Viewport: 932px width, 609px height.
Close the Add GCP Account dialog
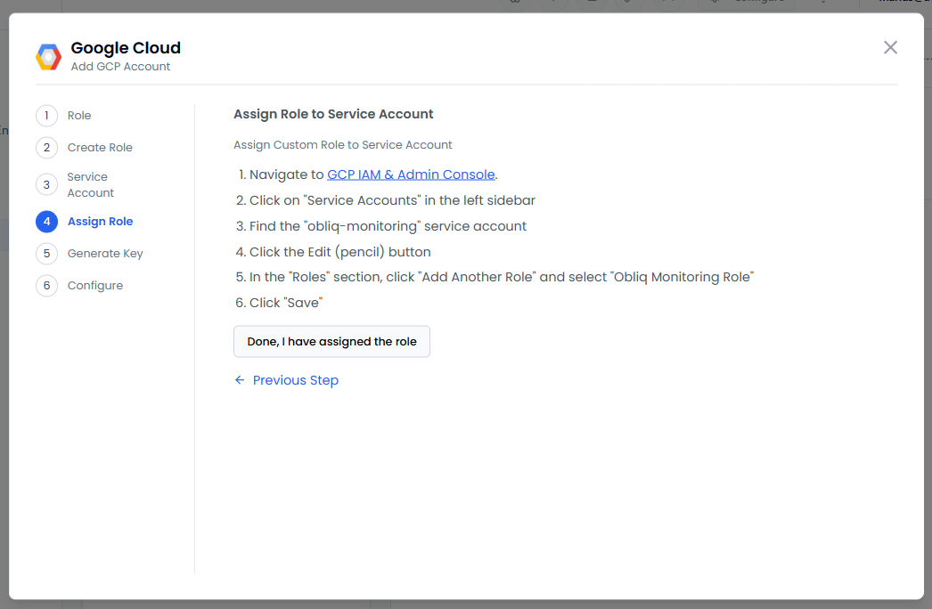(890, 47)
